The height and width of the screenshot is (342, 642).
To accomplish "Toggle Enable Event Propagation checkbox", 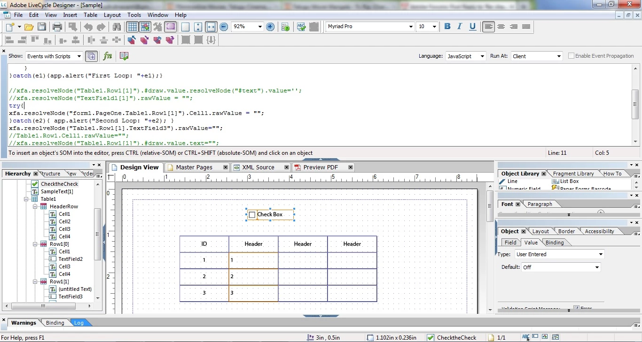I will pos(571,56).
